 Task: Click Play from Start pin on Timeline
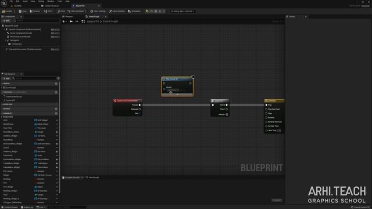coord(266,109)
